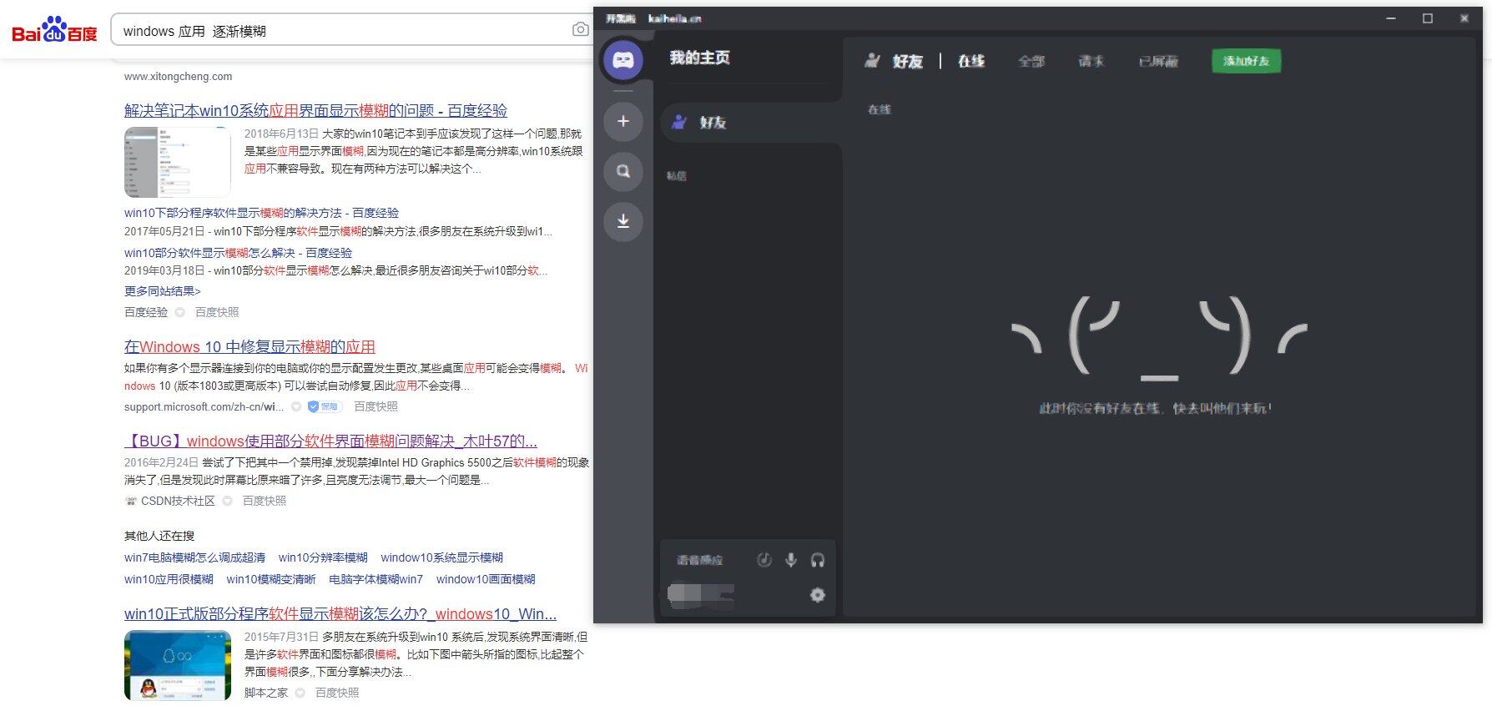Maximize the Kaiheila window
The height and width of the screenshot is (706, 1492).
coord(1428,18)
